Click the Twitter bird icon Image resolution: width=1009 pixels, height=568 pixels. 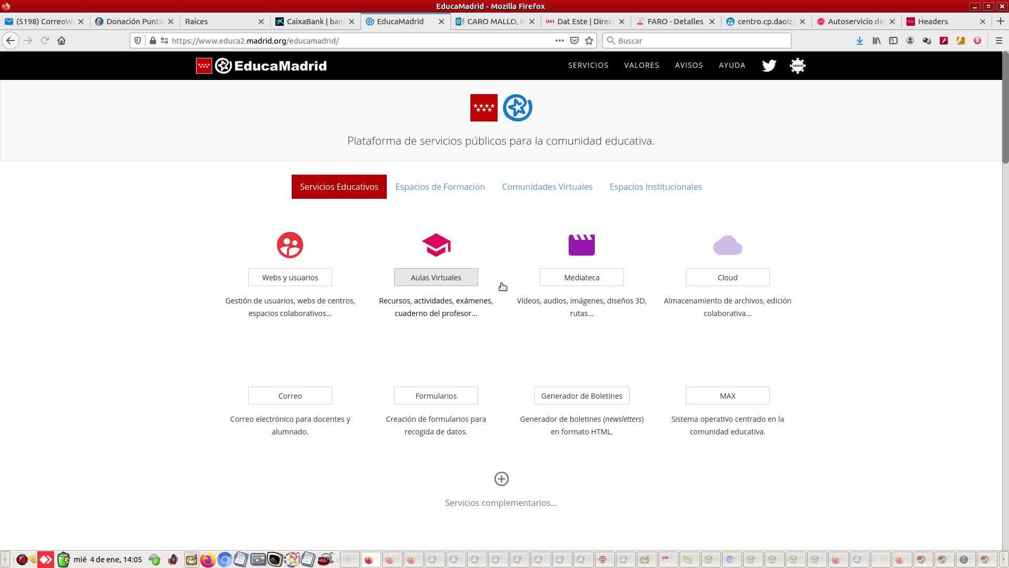pos(769,66)
